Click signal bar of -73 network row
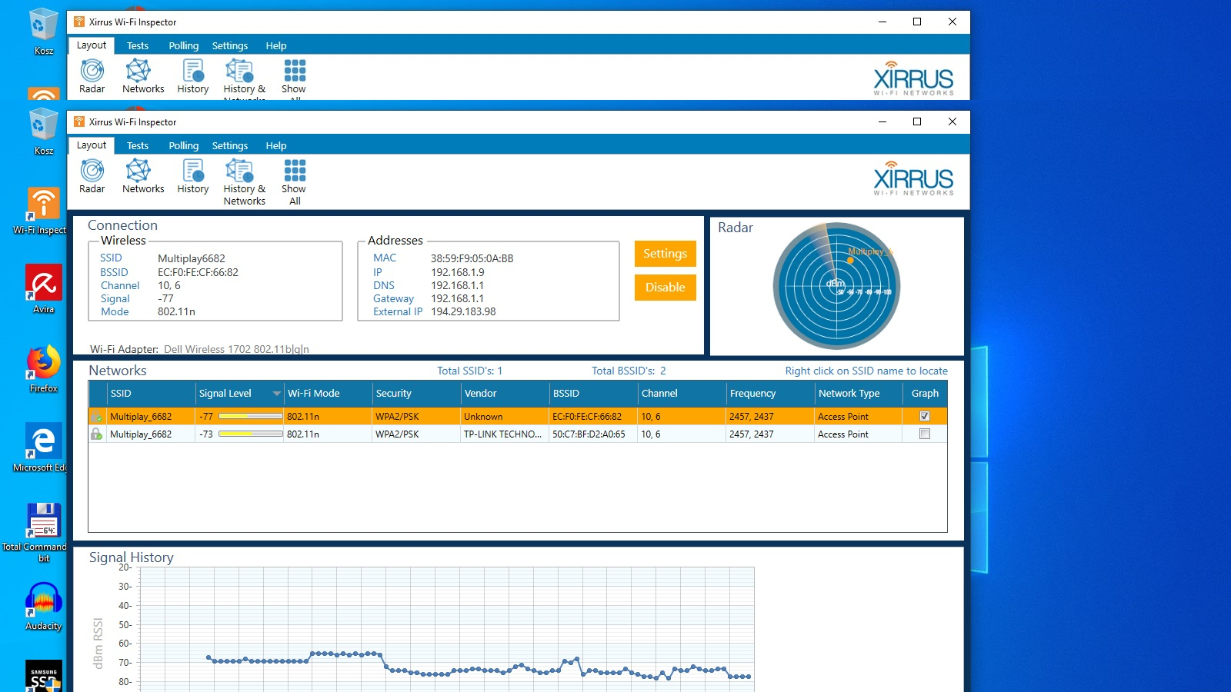1231x692 pixels. coord(251,434)
